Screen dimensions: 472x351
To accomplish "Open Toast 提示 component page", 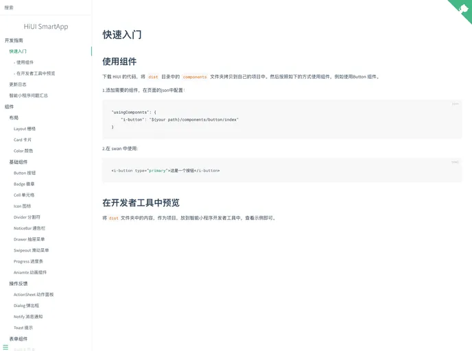I will 23,328.
